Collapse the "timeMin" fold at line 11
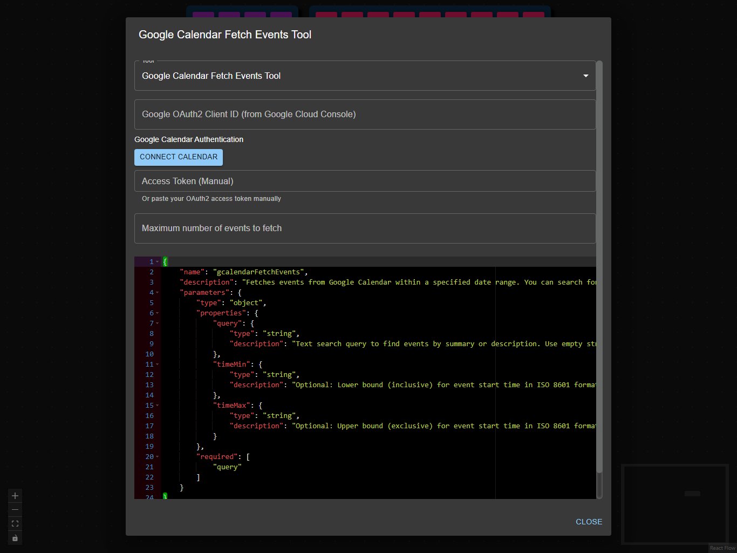 pyautogui.click(x=158, y=365)
